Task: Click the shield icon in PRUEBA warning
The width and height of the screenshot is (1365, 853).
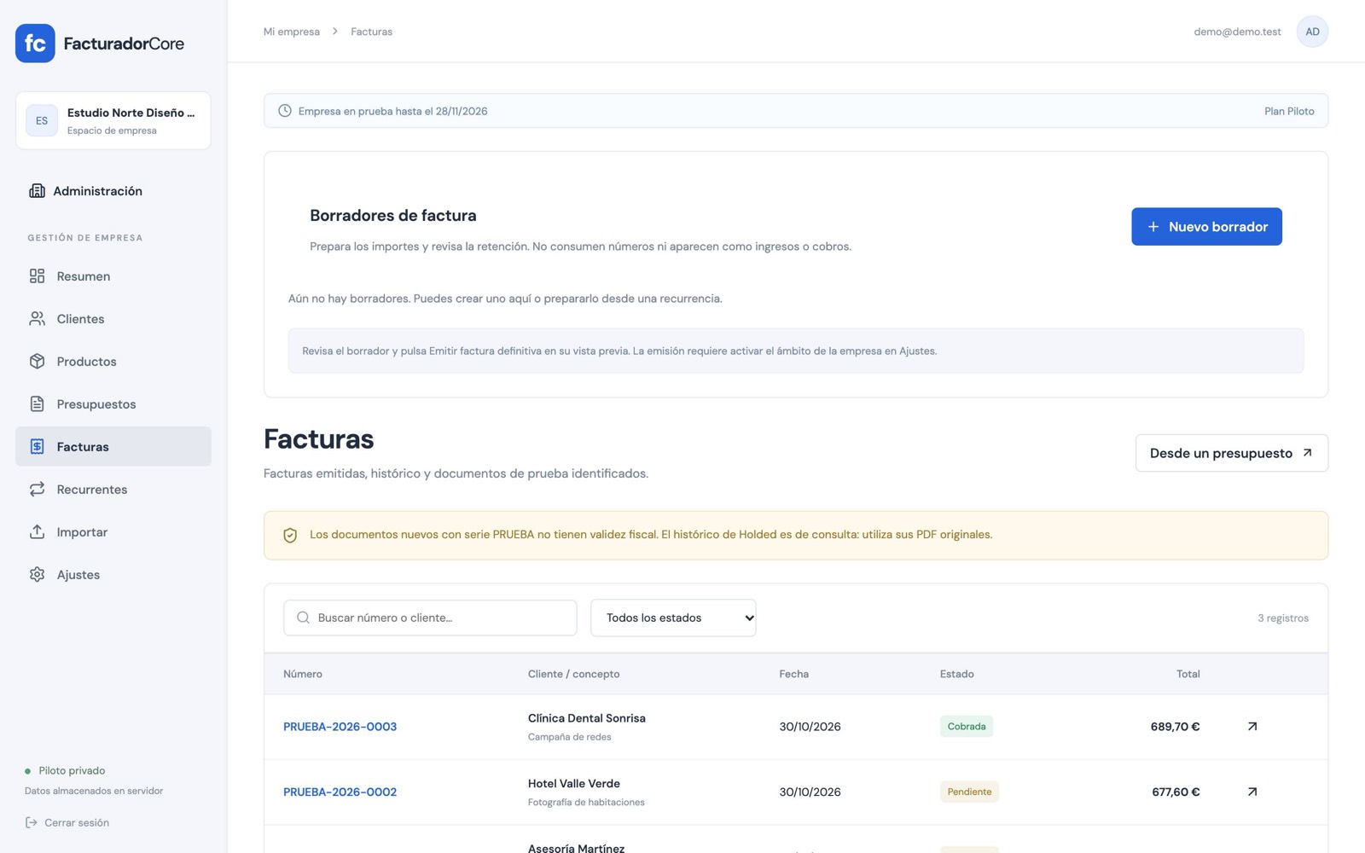Action: (x=290, y=536)
